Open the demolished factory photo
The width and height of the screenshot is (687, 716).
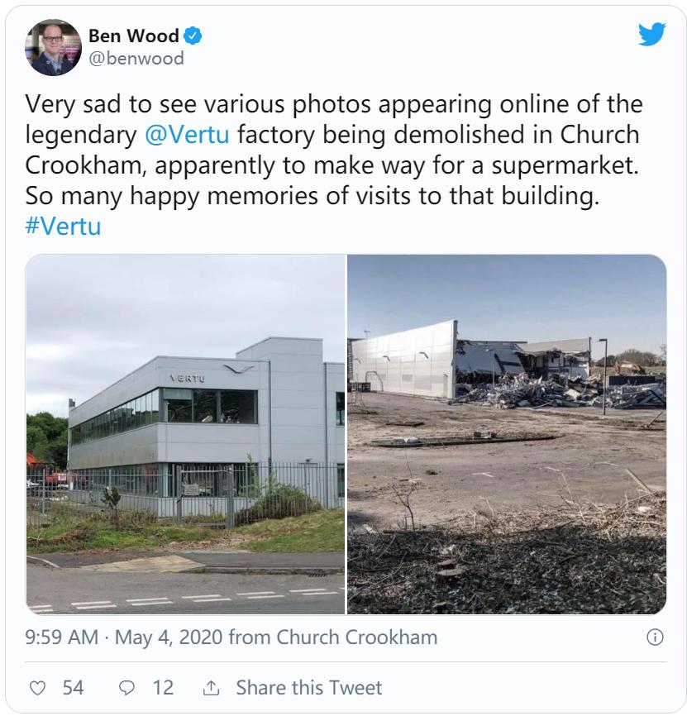point(507,434)
